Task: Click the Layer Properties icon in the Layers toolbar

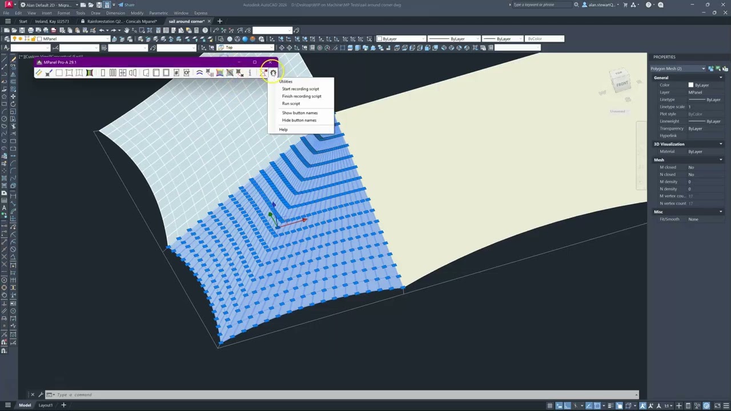Action: 6,39
